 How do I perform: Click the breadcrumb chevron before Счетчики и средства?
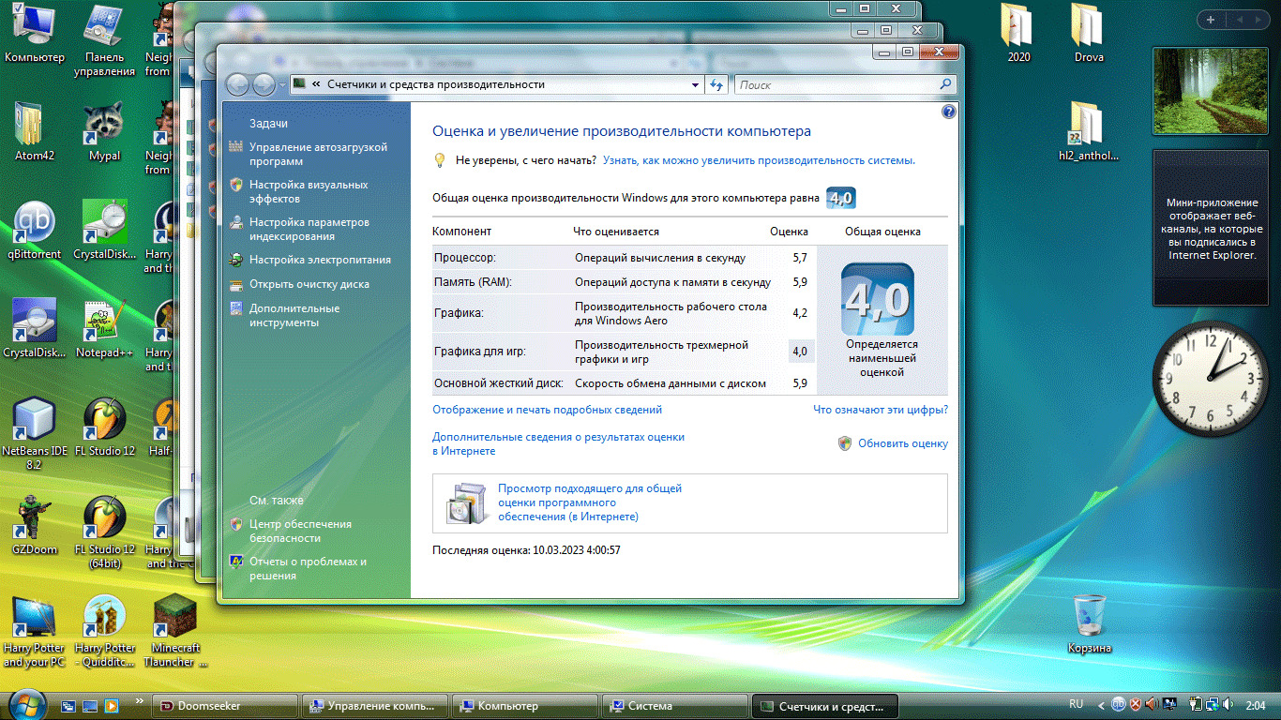tap(317, 84)
